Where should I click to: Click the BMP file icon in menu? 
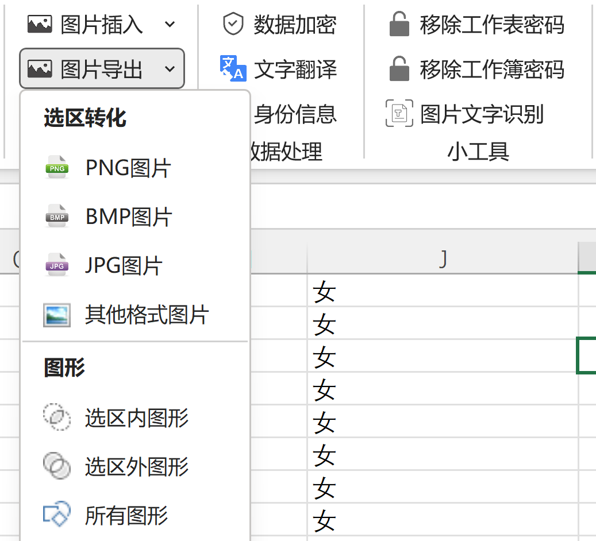pos(57,217)
